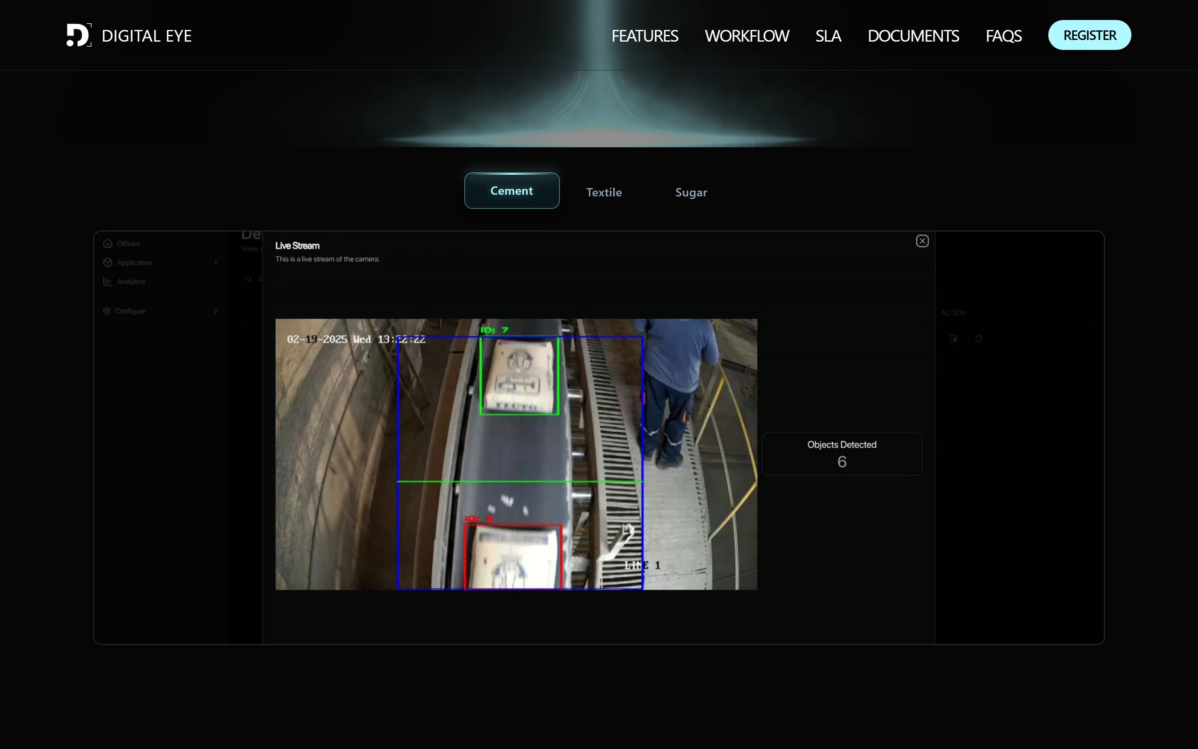Viewport: 1198px width, 749px height.
Task: Switch to the Sugar tab
Action: (691, 192)
